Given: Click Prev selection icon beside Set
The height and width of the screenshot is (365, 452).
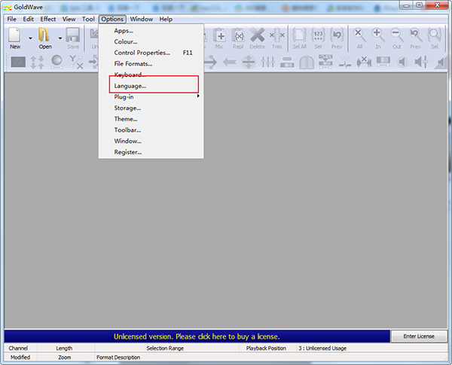Looking at the screenshot, I should (337, 35).
